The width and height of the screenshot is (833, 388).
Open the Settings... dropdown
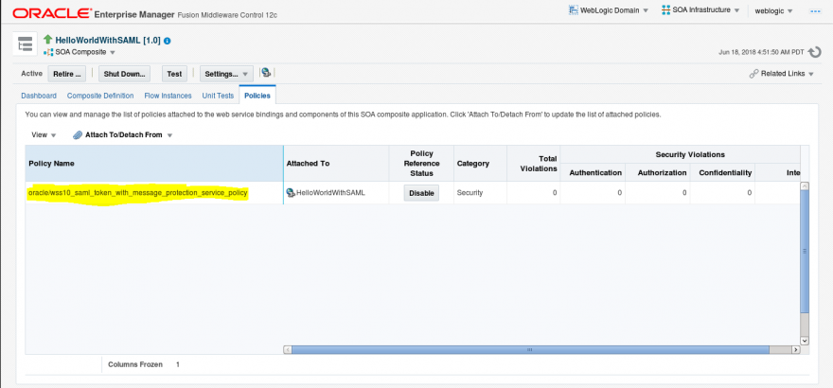coord(226,74)
